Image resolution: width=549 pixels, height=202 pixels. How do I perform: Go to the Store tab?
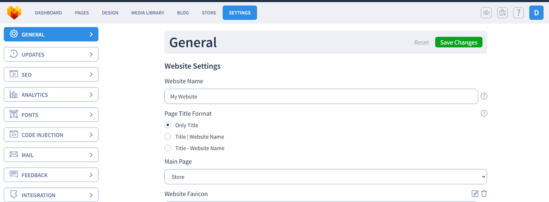click(209, 13)
